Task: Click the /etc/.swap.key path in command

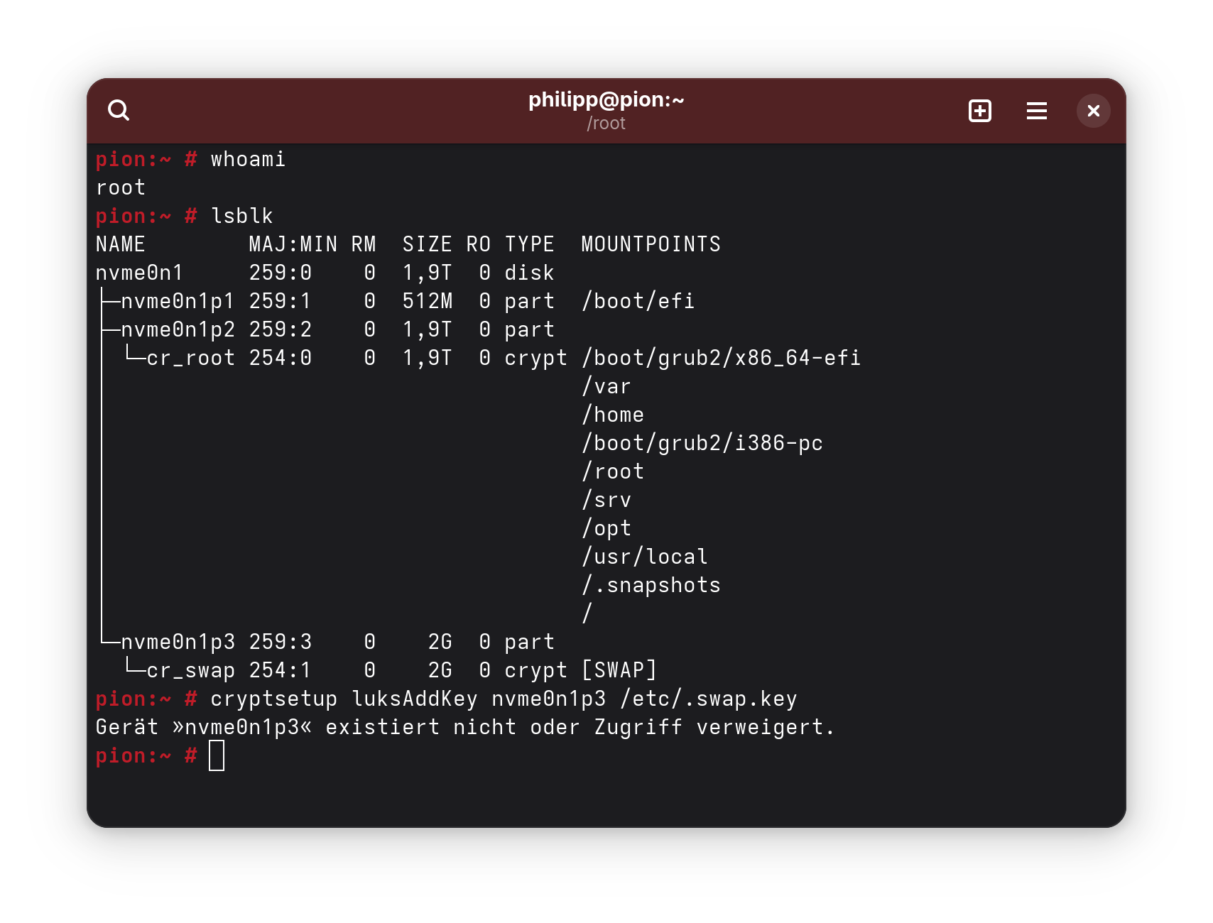Action: click(x=708, y=699)
